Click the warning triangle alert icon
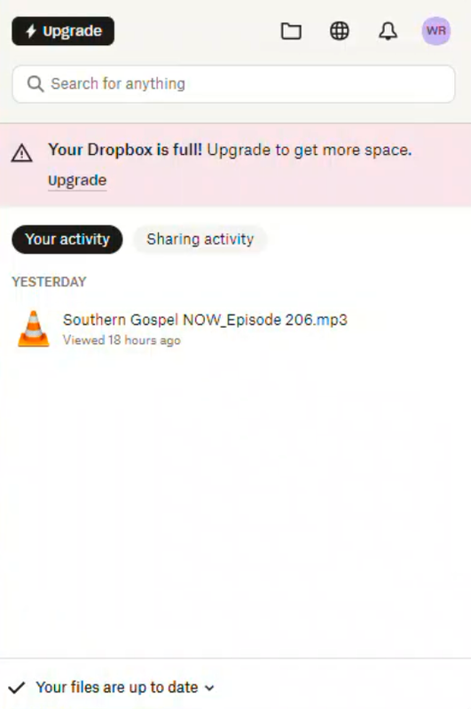The height and width of the screenshot is (709, 471). (x=21, y=153)
